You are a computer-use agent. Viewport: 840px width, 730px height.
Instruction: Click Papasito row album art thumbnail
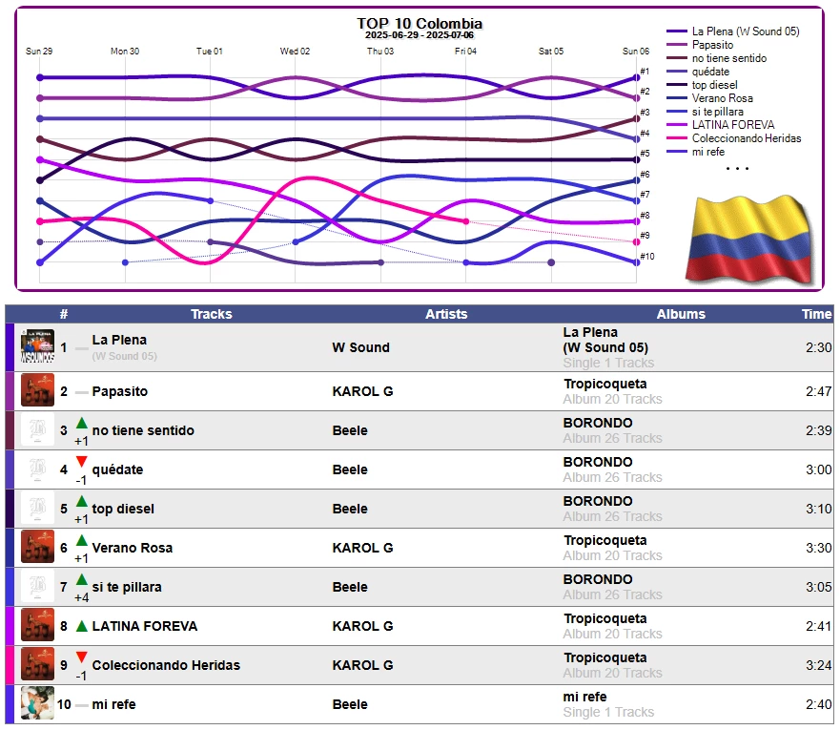[37, 390]
